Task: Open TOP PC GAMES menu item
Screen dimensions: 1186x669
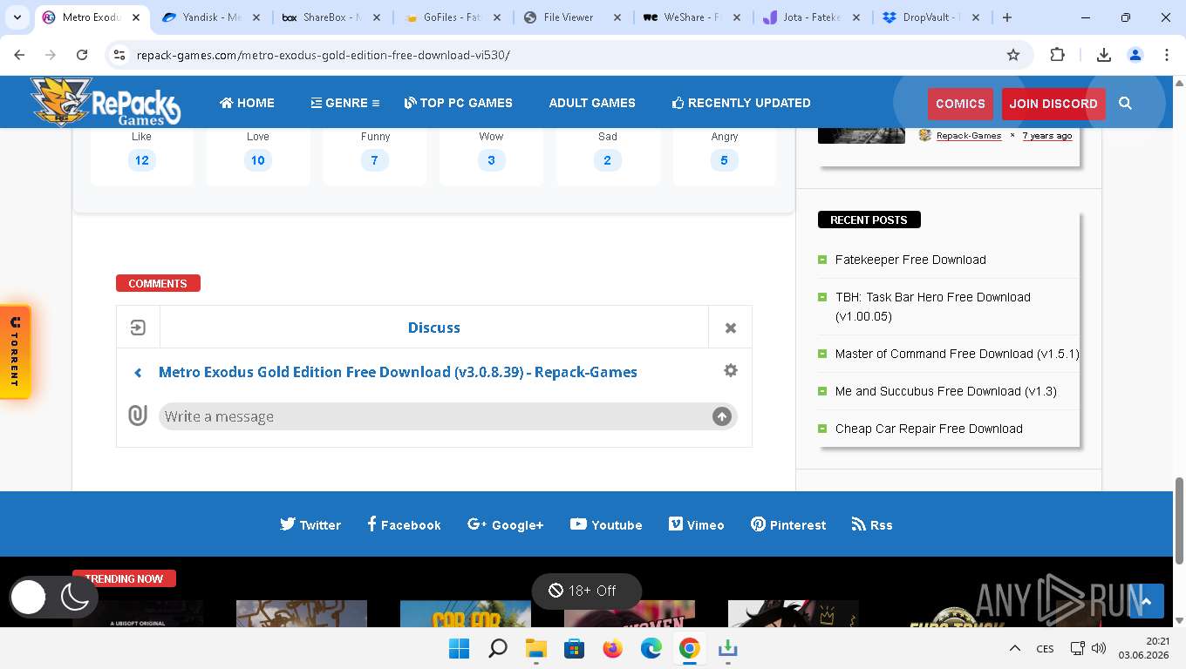Action: click(458, 103)
